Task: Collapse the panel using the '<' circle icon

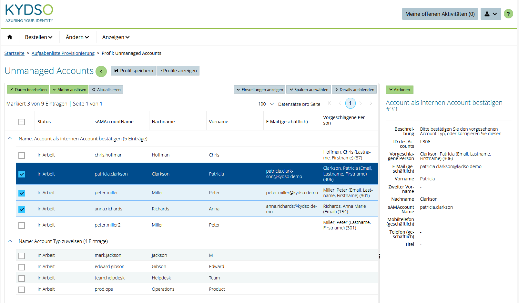Action: 101,71
